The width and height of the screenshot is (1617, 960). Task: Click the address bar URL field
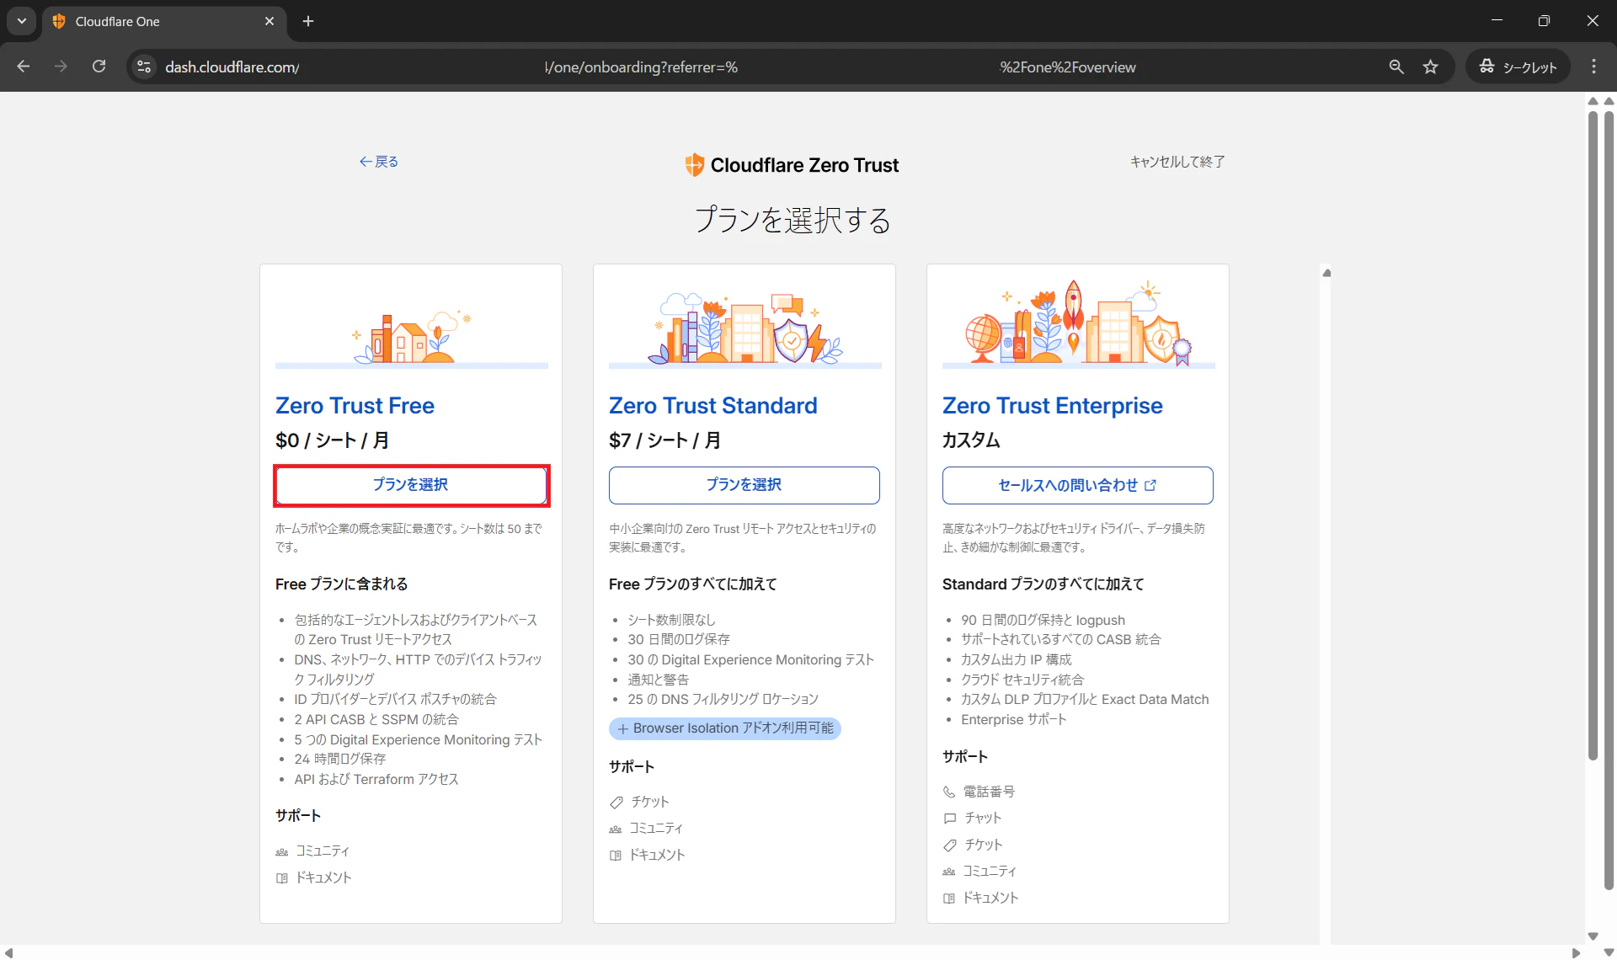point(758,67)
